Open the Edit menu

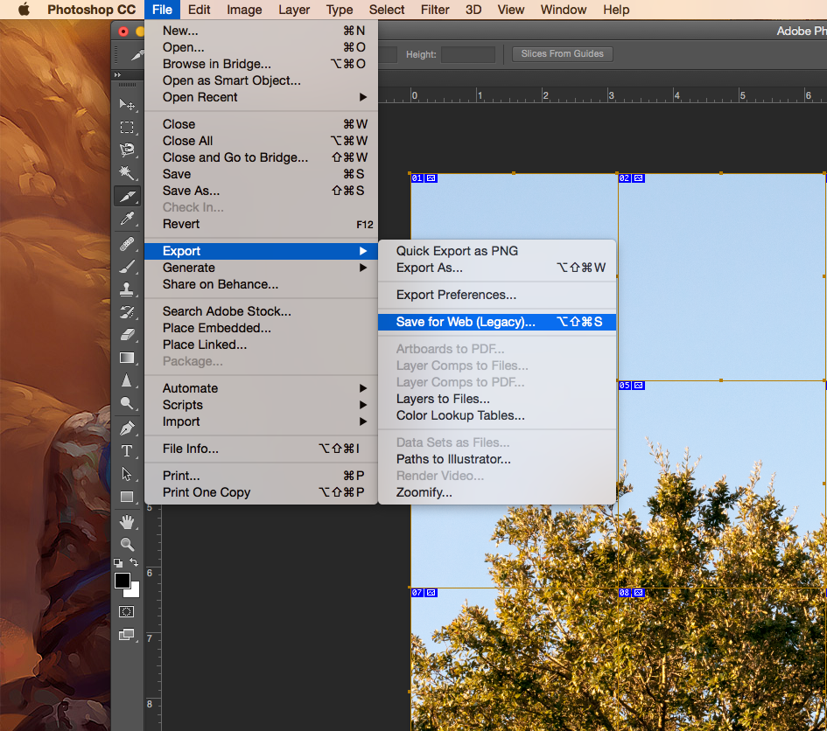tap(199, 10)
